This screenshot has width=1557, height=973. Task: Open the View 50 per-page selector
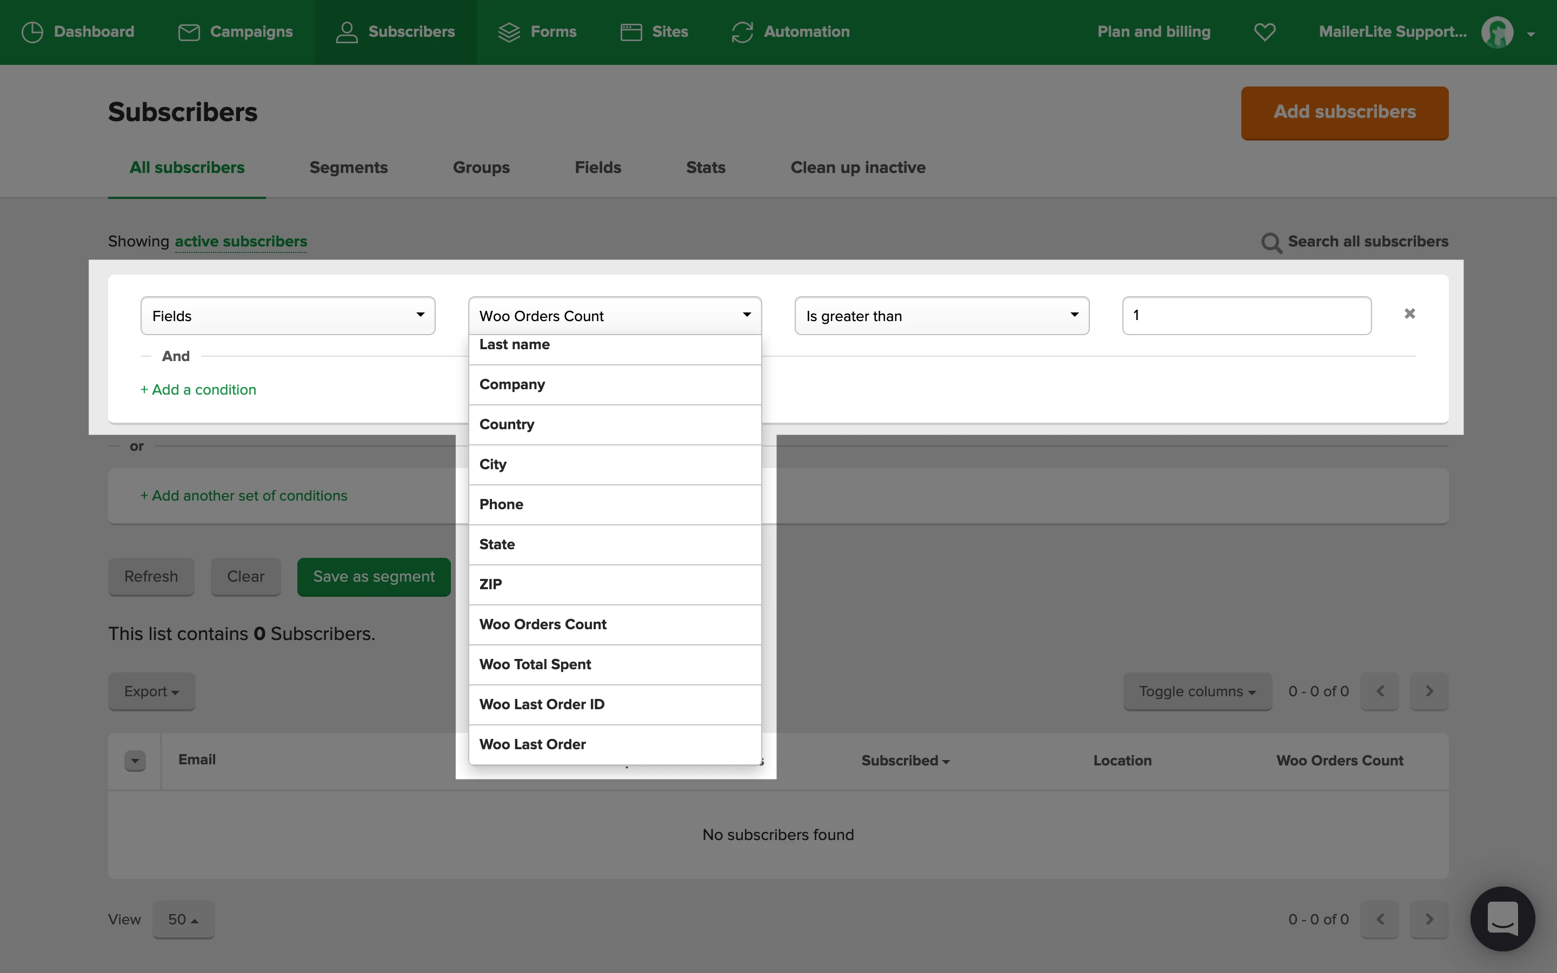click(183, 919)
